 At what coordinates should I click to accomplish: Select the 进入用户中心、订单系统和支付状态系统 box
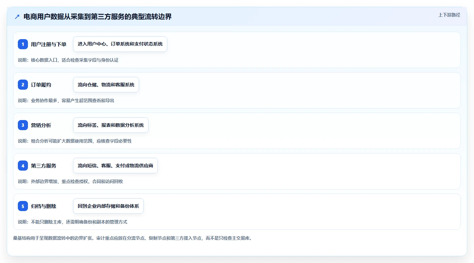click(120, 44)
